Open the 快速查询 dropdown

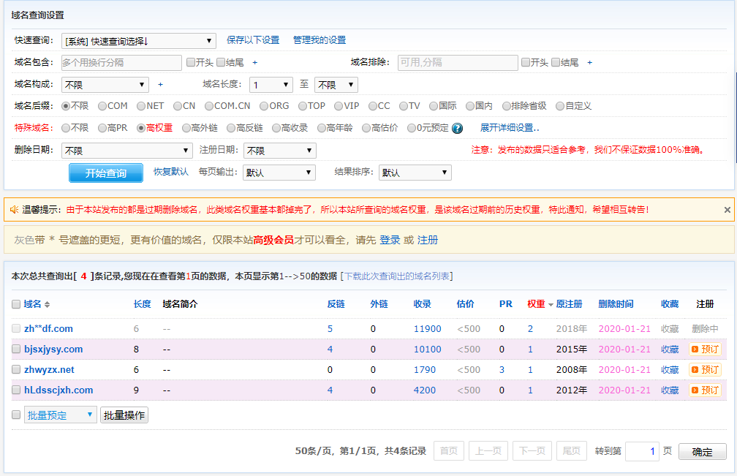[137, 40]
